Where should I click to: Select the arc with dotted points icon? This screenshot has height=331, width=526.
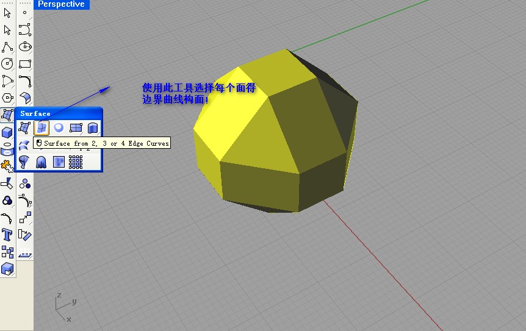25,201
